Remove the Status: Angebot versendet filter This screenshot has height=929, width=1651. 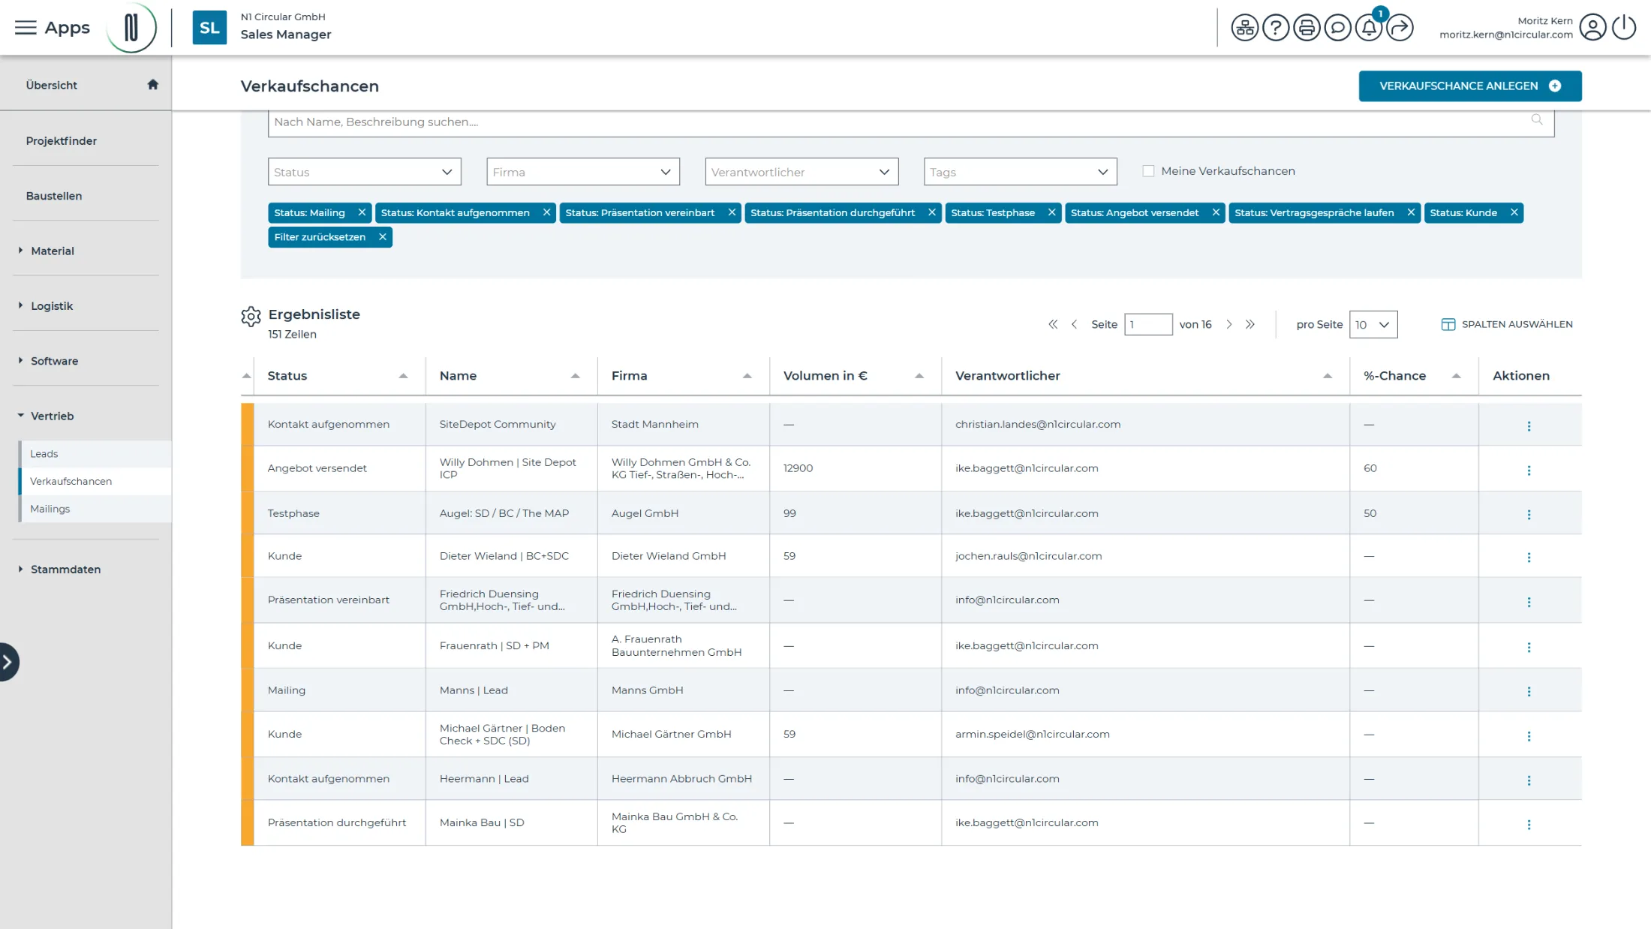pos(1216,212)
